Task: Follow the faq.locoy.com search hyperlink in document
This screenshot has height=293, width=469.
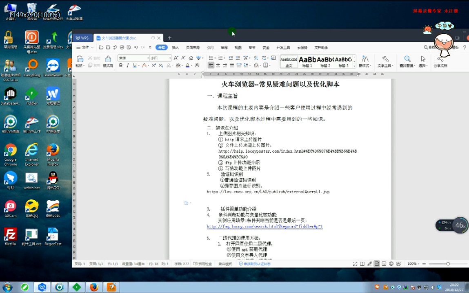Action: pyautogui.click(x=265, y=227)
